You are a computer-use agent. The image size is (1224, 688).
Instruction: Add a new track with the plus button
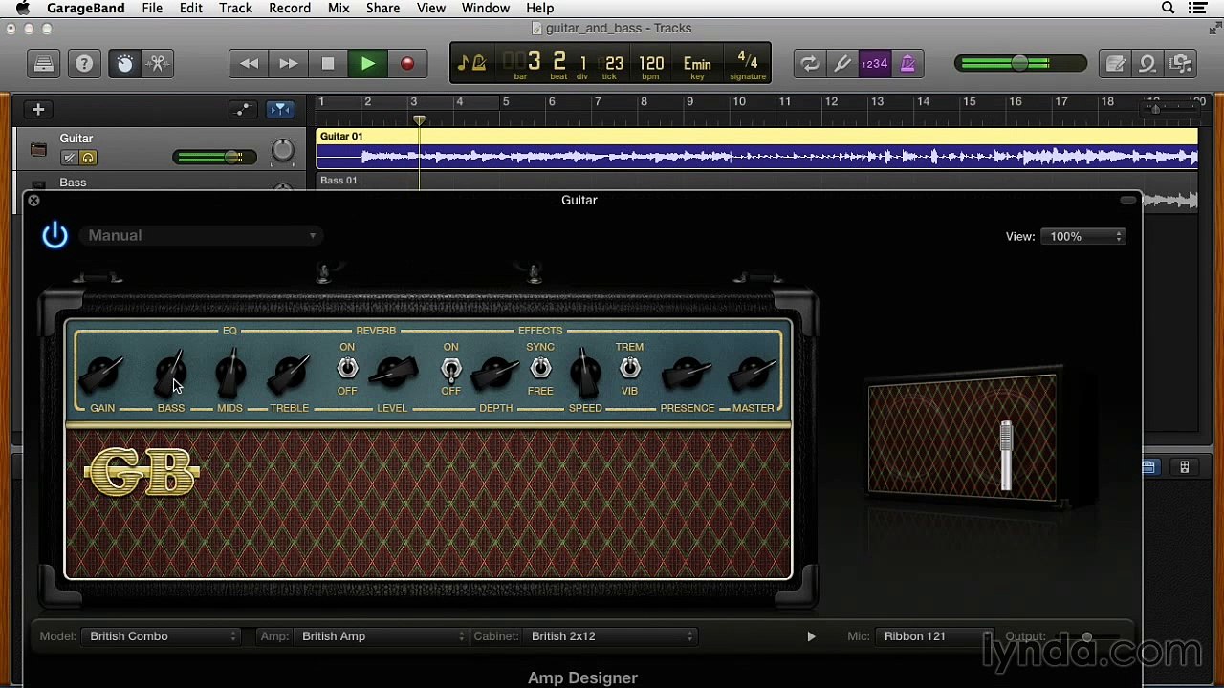click(x=38, y=109)
